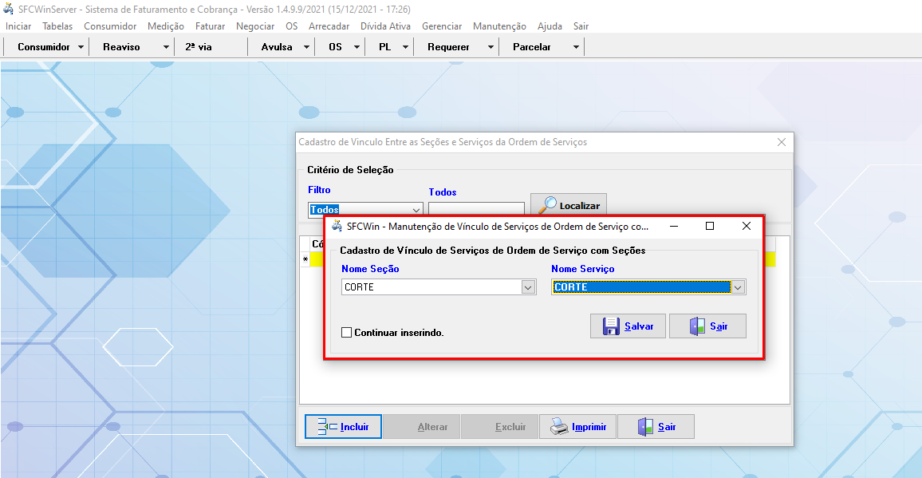Click the 2ª via toolbar button
Viewport: 922px width, 478px height.
tap(199, 47)
